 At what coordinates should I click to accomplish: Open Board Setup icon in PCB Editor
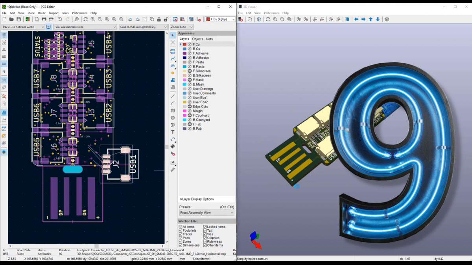click(x=28, y=19)
